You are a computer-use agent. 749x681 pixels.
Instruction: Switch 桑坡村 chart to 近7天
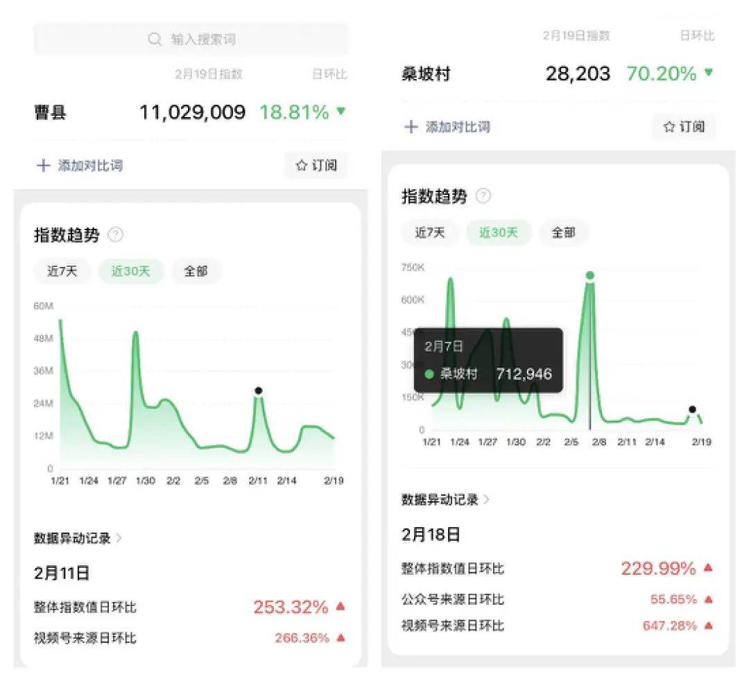(430, 233)
